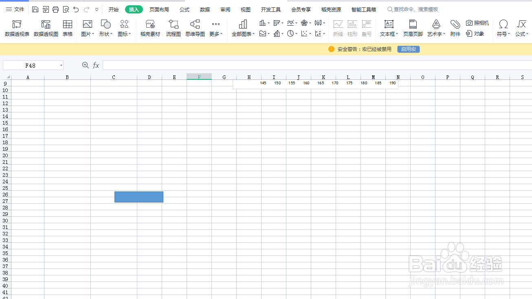
Task: Insert an Attachment (附件)
Action: [455, 29]
